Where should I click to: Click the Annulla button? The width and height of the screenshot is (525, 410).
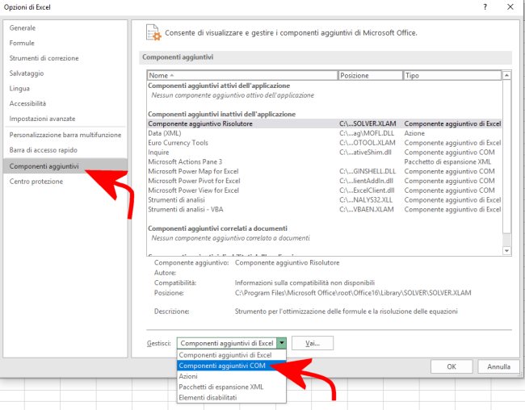click(x=498, y=366)
